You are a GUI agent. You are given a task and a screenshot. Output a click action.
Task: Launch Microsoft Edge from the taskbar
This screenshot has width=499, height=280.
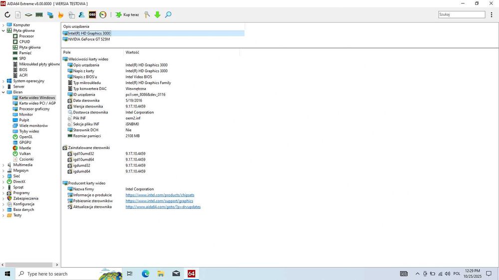(145, 274)
